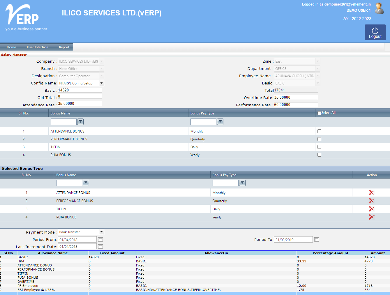Click the Bonus Pay Type filter box in the Selected Bonus Type grid
The width and height of the screenshot is (390, 295).
225,183
